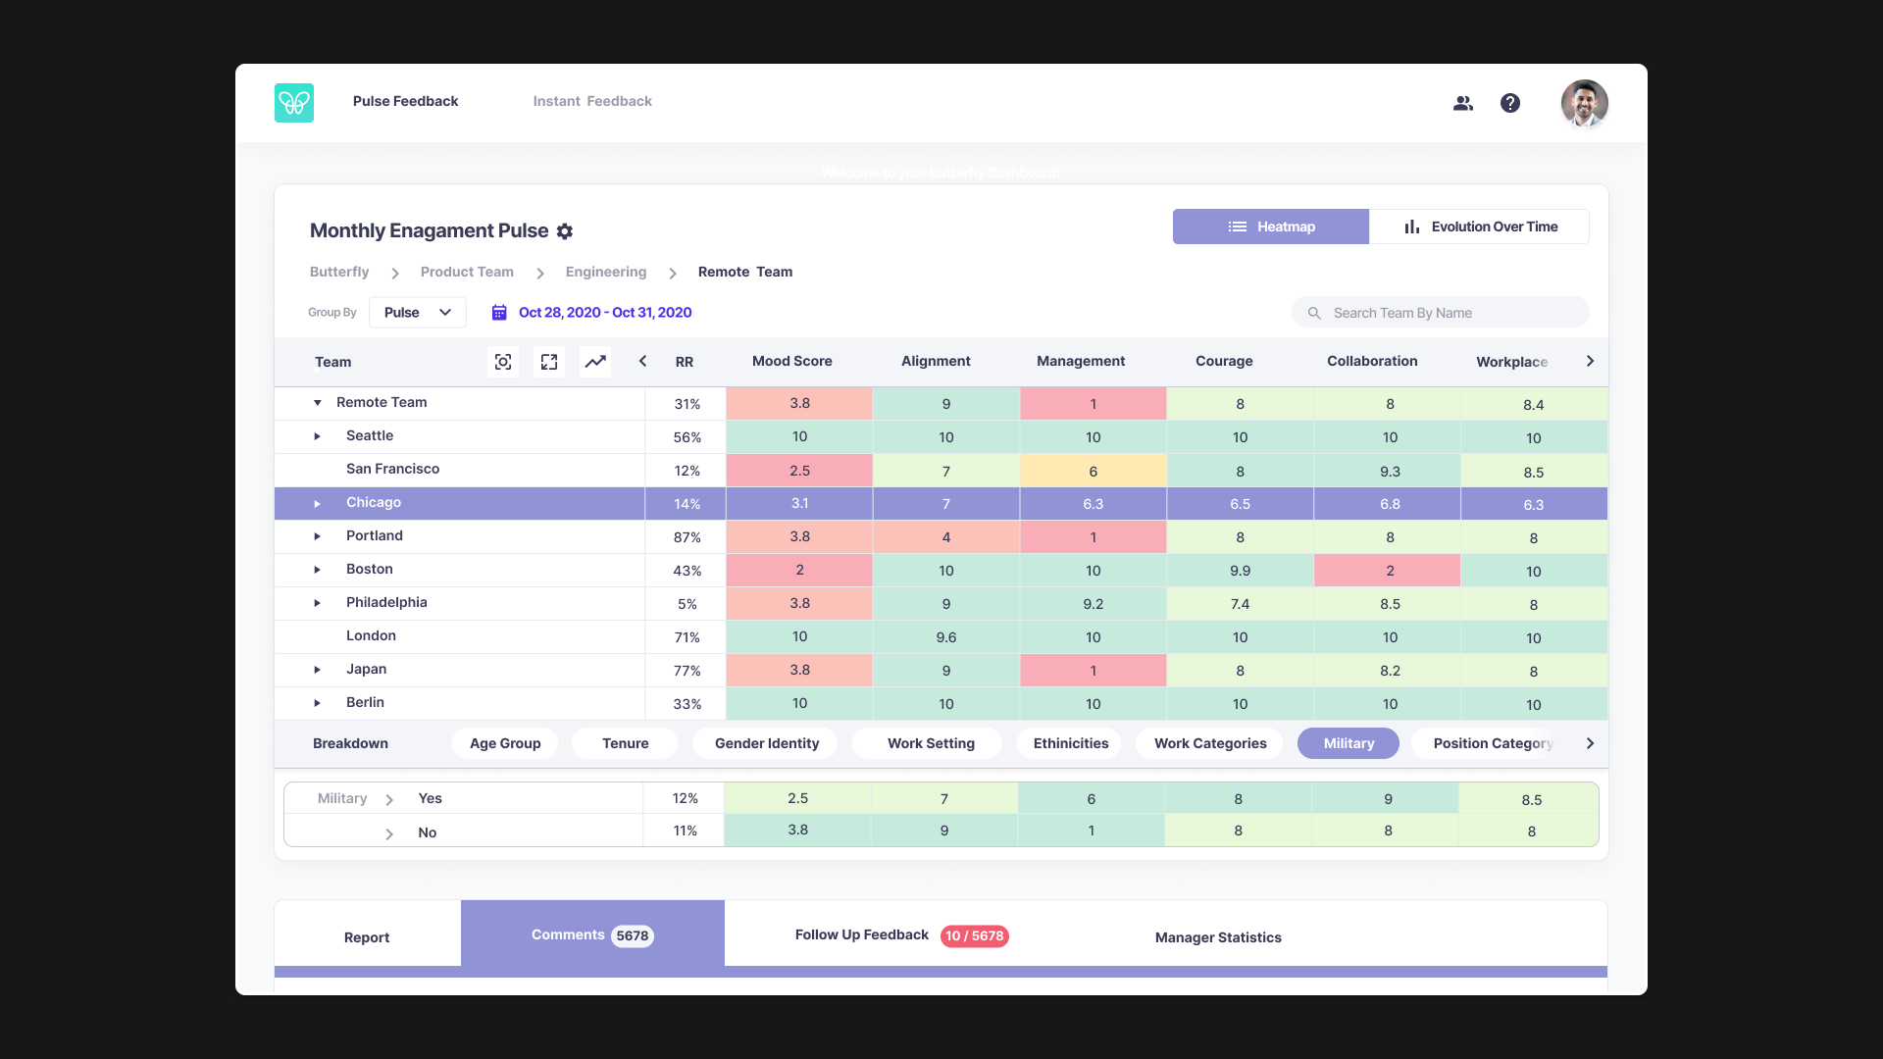This screenshot has height=1059, width=1883.
Task: Click the trend line icon in Team header
Action: pyautogui.click(x=595, y=362)
